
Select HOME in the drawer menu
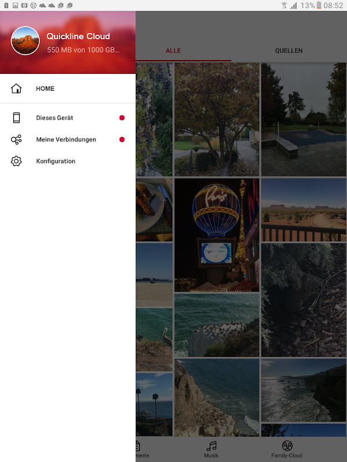(x=68, y=88)
